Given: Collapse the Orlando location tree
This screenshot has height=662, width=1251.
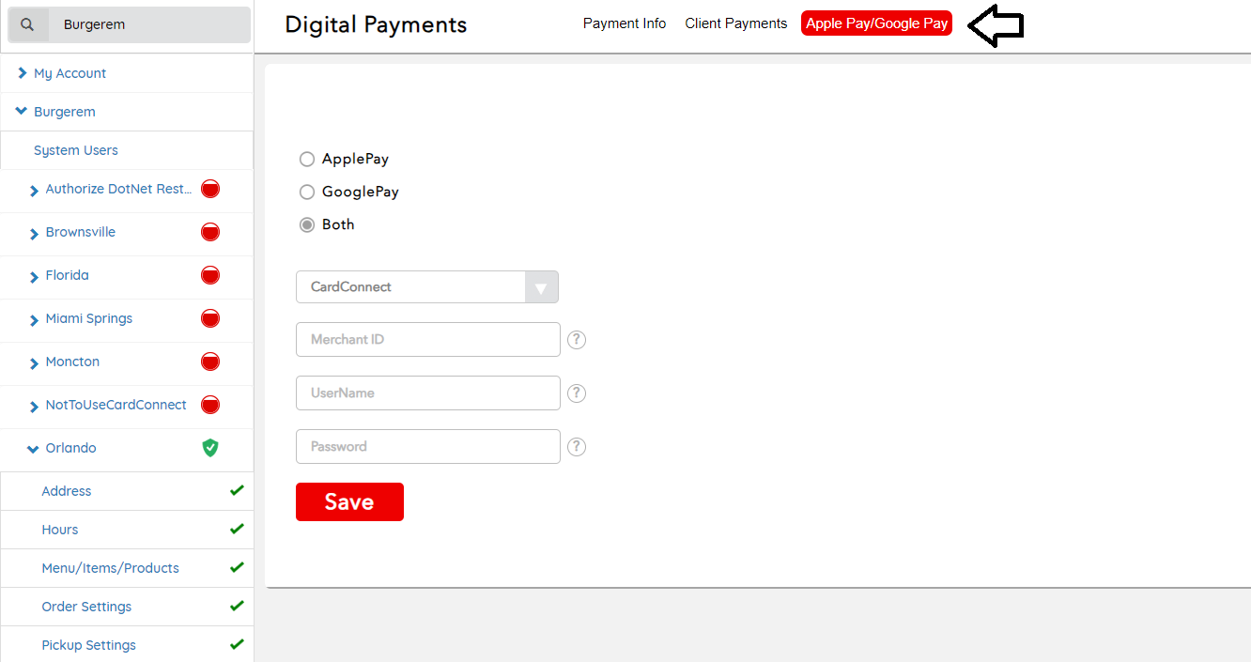Looking at the screenshot, I should 34,449.
